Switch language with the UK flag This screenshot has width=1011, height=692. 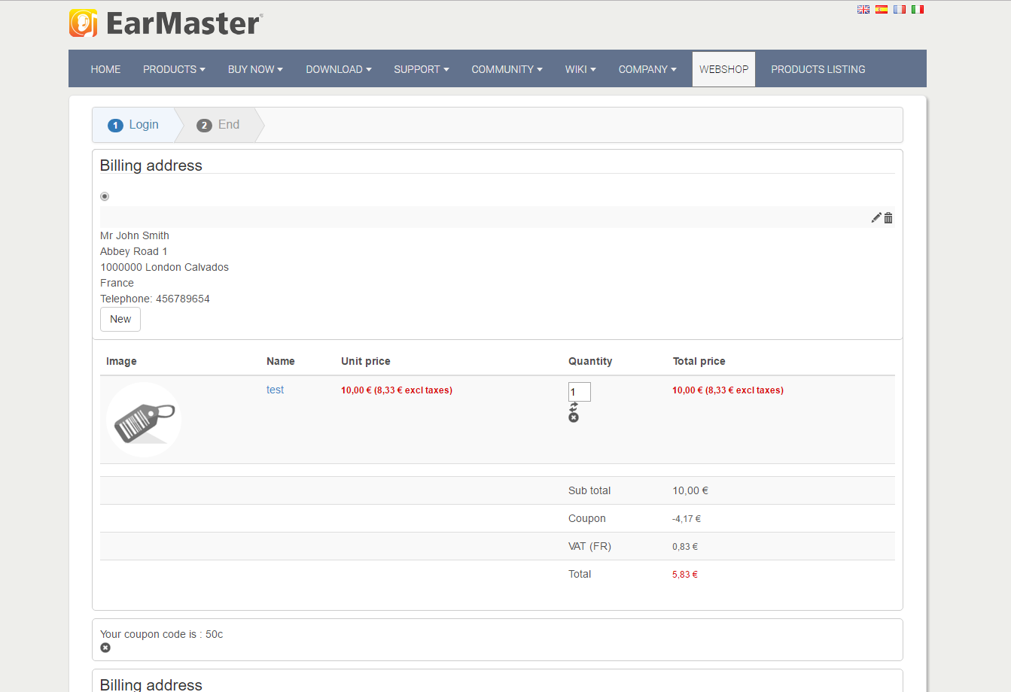point(863,10)
